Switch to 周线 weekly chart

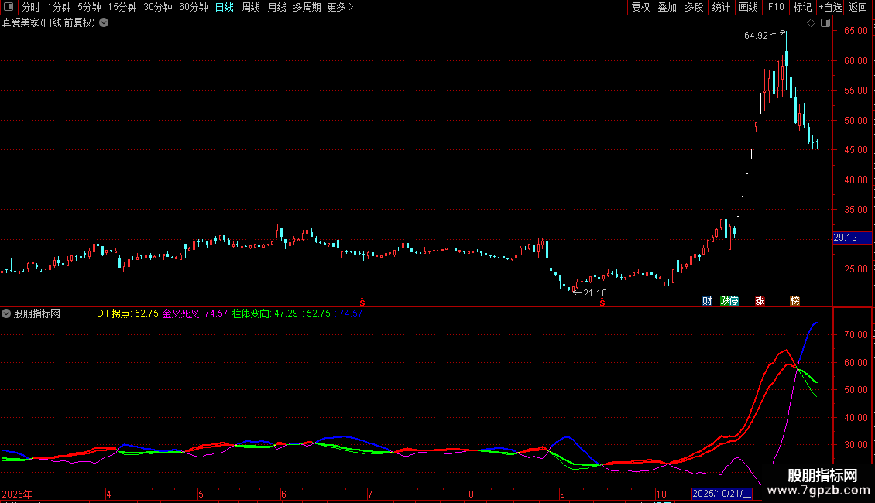[x=251, y=7]
